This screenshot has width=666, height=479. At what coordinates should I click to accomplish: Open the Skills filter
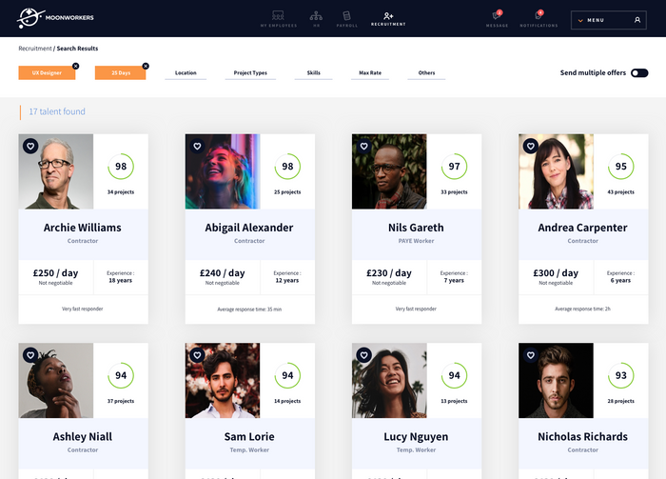pyautogui.click(x=313, y=73)
